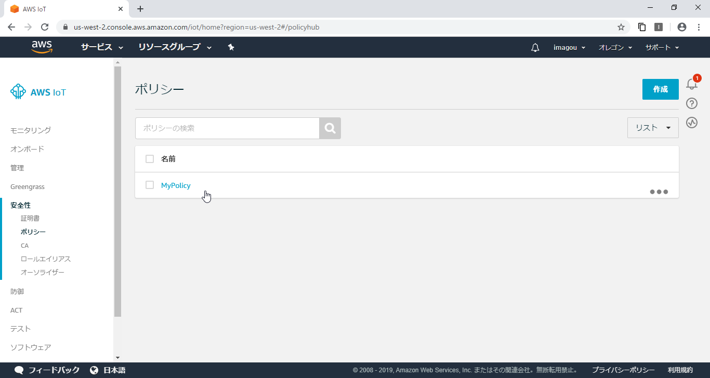Click the search magnifier icon
The width and height of the screenshot is (710, 378).
coord(330,128)
